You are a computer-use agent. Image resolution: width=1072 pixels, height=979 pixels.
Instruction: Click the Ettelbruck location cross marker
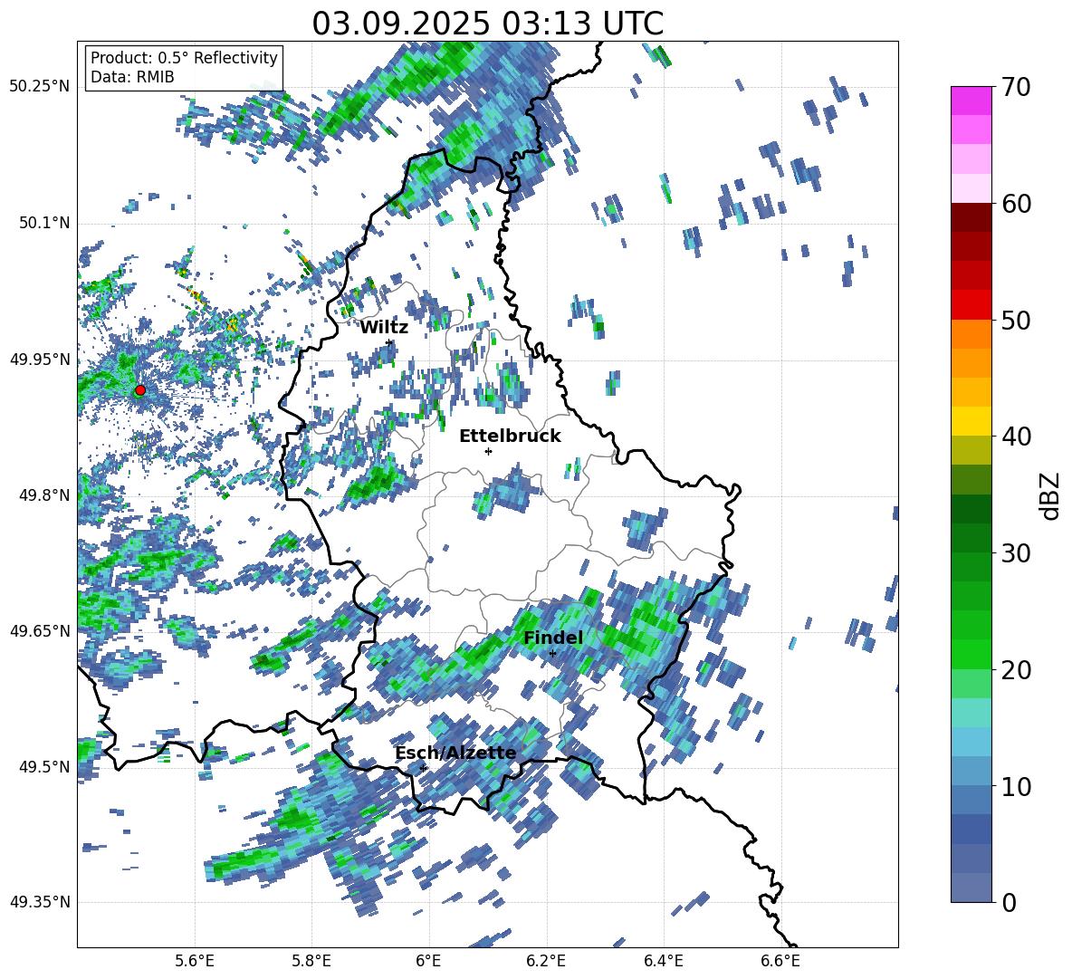tap(488, 451)
